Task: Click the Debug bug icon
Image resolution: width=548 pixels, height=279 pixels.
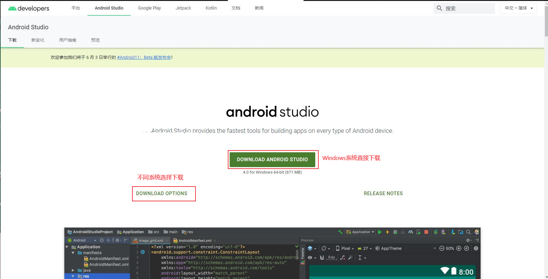Action: pos(395,232)
